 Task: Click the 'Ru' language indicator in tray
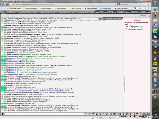click(x=156, y=112)
